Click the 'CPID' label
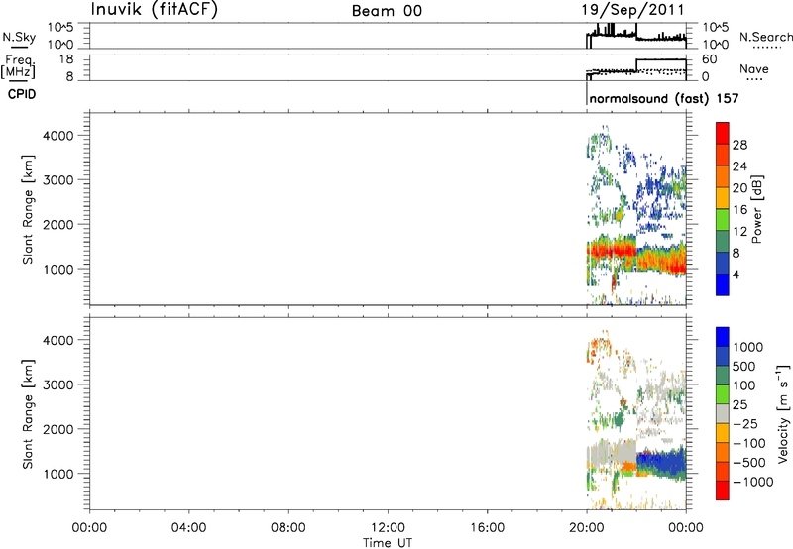793x549 pixels. click(x=22, y=94)
